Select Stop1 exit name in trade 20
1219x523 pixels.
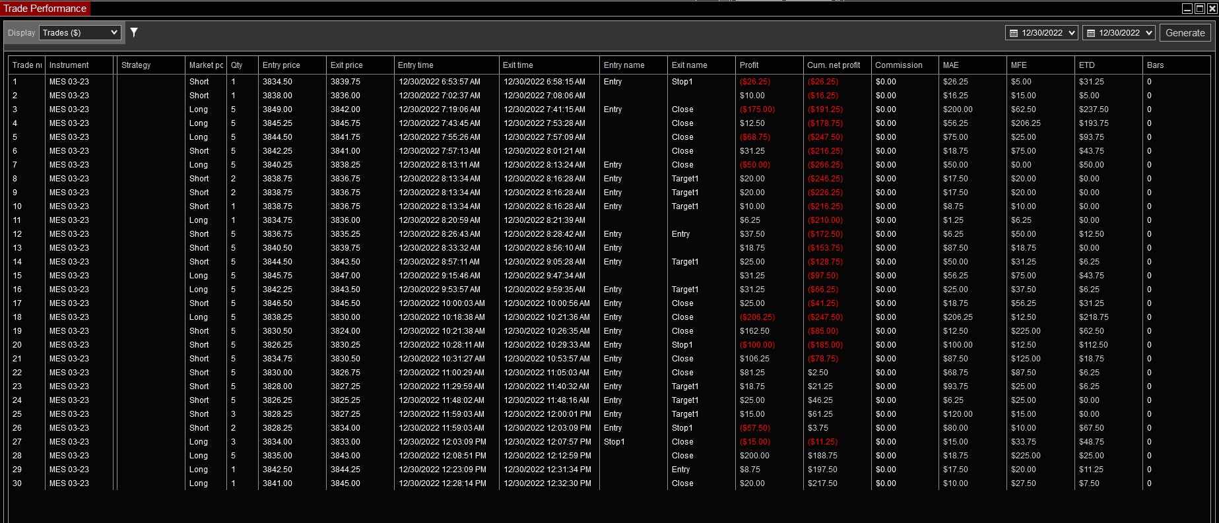tap(682, 345)
